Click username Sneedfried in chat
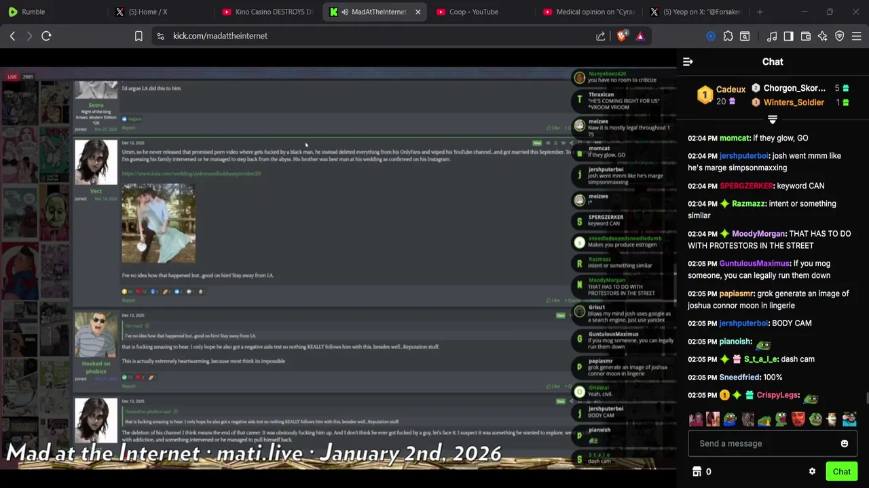The height and width of the screenshot is (488, 869). (x=740, y=378)
